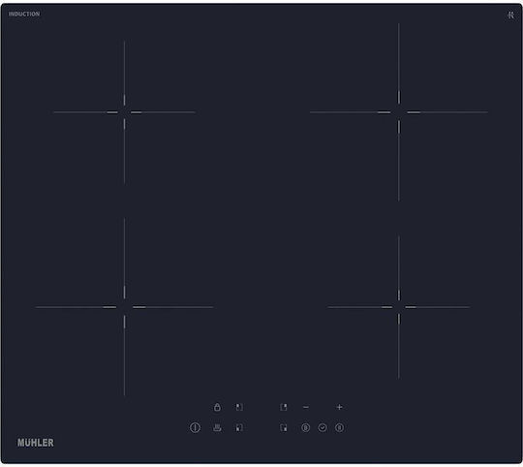523x467 pixels.
Task: Tap the circled key right of the clock
Action: pyautogui.click(x=339, y=427)
